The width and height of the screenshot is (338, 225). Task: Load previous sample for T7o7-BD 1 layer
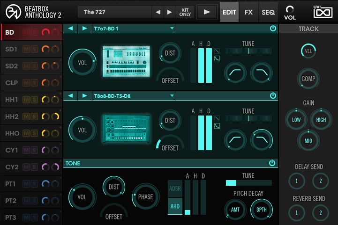pos(70,29)
